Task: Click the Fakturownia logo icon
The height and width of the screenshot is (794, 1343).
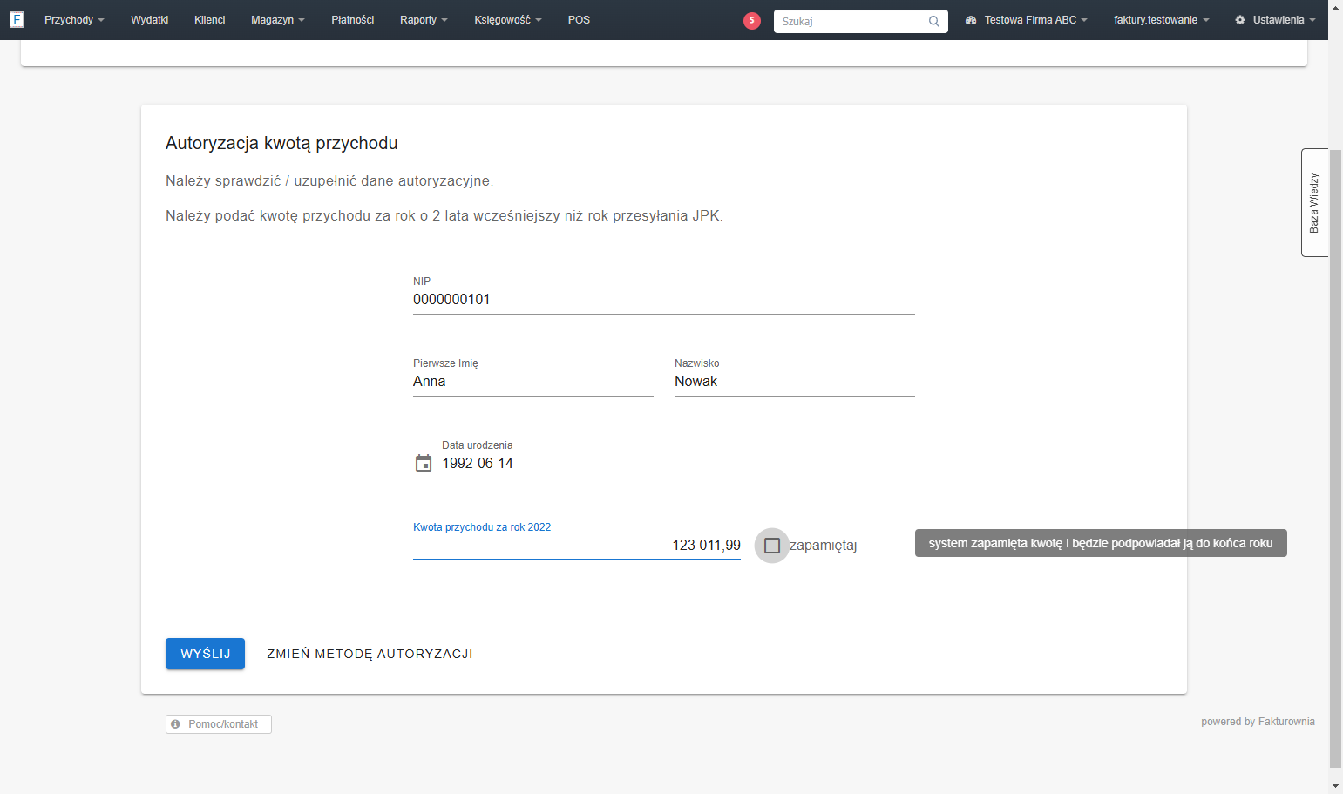Action: pyautogui.click(x=17, y=19)
